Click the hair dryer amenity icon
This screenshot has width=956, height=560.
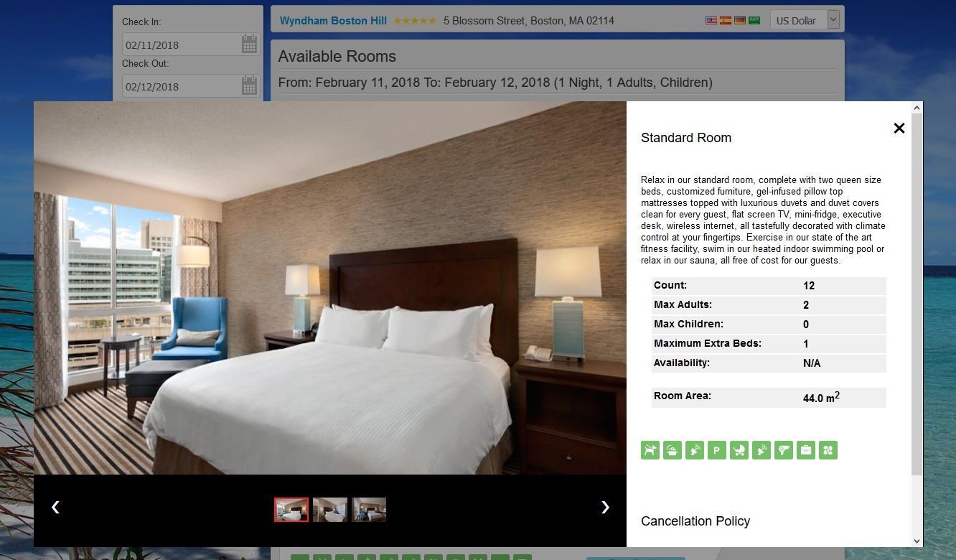[783, 450]
